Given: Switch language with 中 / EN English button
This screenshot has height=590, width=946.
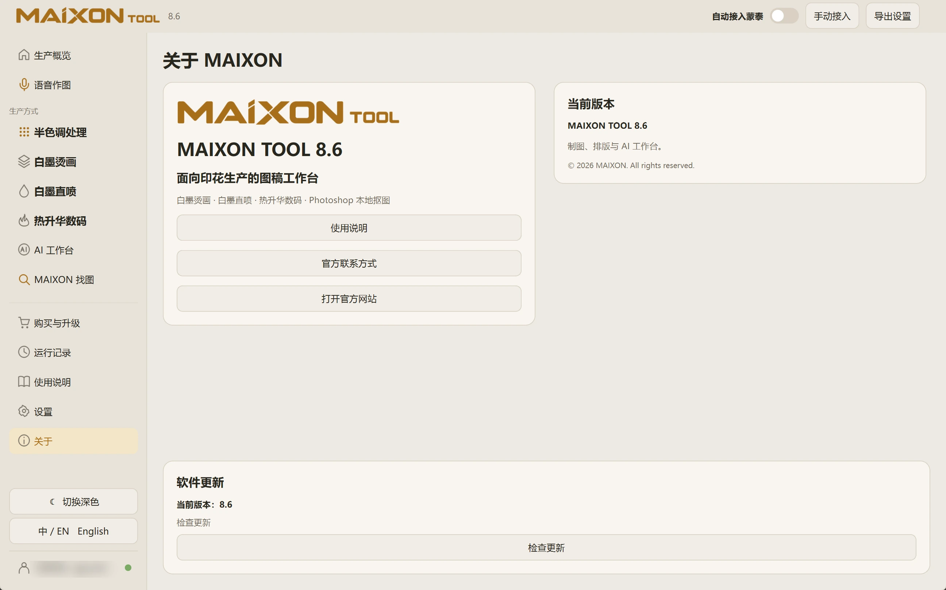Looking at the screenshot, I should (73, 531).
